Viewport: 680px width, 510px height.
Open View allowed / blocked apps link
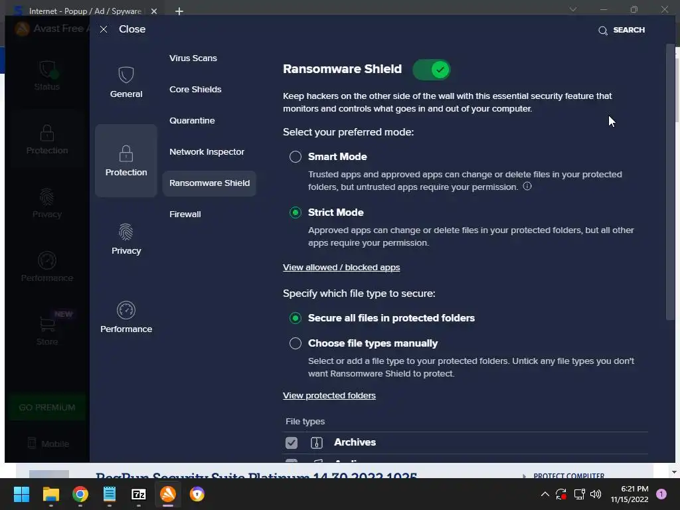(341, 268)
